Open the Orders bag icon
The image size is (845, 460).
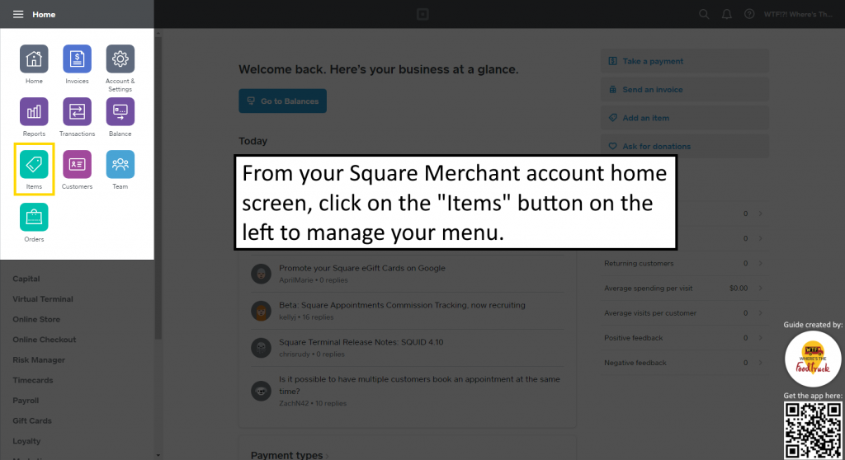click(x=34, y=217)
